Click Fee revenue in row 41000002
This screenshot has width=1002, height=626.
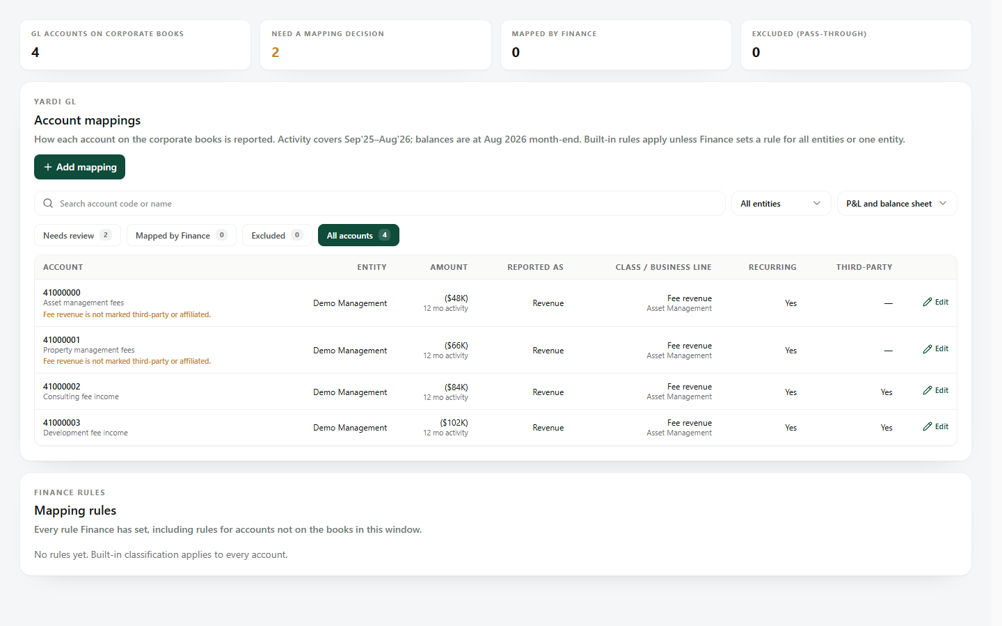[690, 387]
